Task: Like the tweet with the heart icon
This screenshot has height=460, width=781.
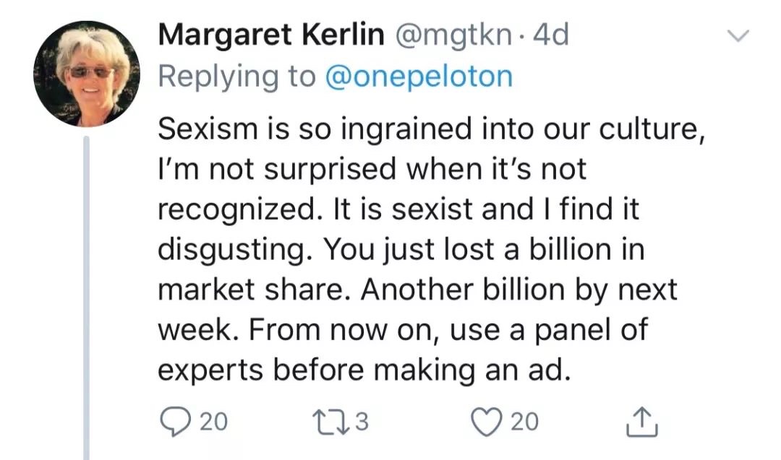Action: pyautogui.click(x=487, y=422)
